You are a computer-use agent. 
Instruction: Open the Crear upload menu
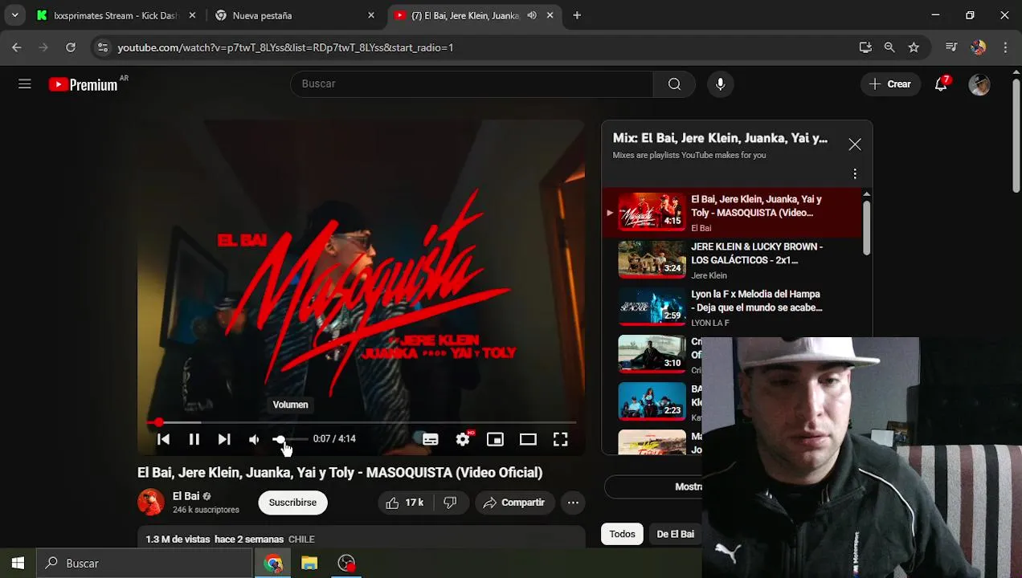(890, 84)
